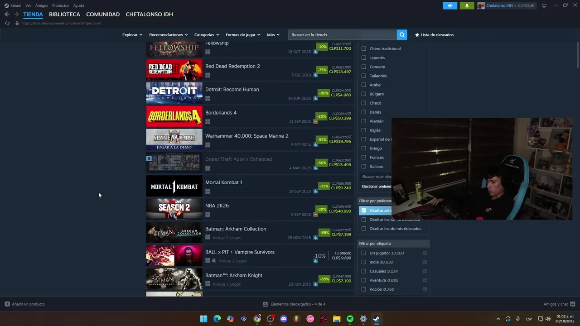Check the Italiano language filter
Screen dimensions: 580x326
pos(363,167)
